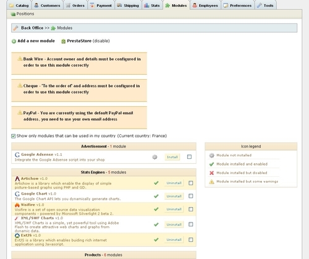This screenshot has height=259, width=309.
Task: Click XML/SWF Charts enabled green checkmark
Action: pyautogui.click(x=156, y=224)
